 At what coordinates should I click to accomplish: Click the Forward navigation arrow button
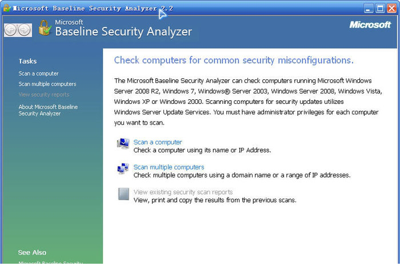pos(25,30)
